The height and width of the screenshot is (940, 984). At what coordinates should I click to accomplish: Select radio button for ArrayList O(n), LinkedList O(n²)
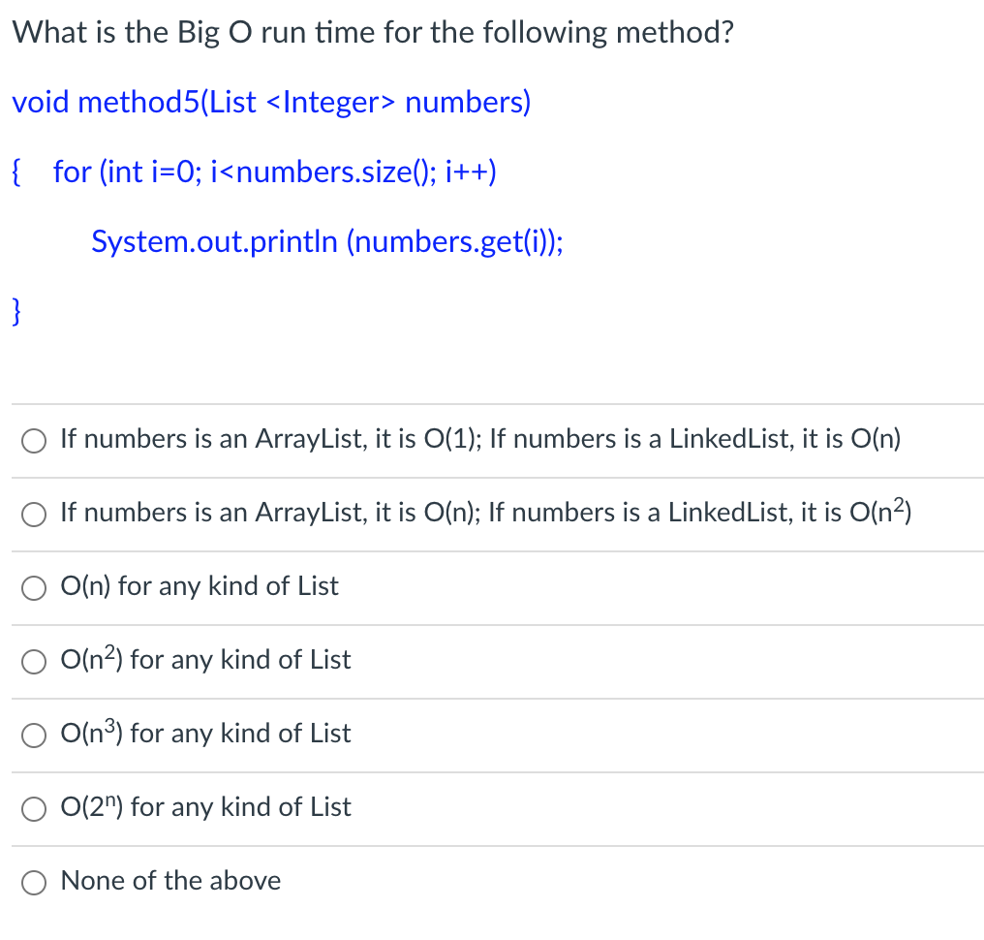click(33, 515)
